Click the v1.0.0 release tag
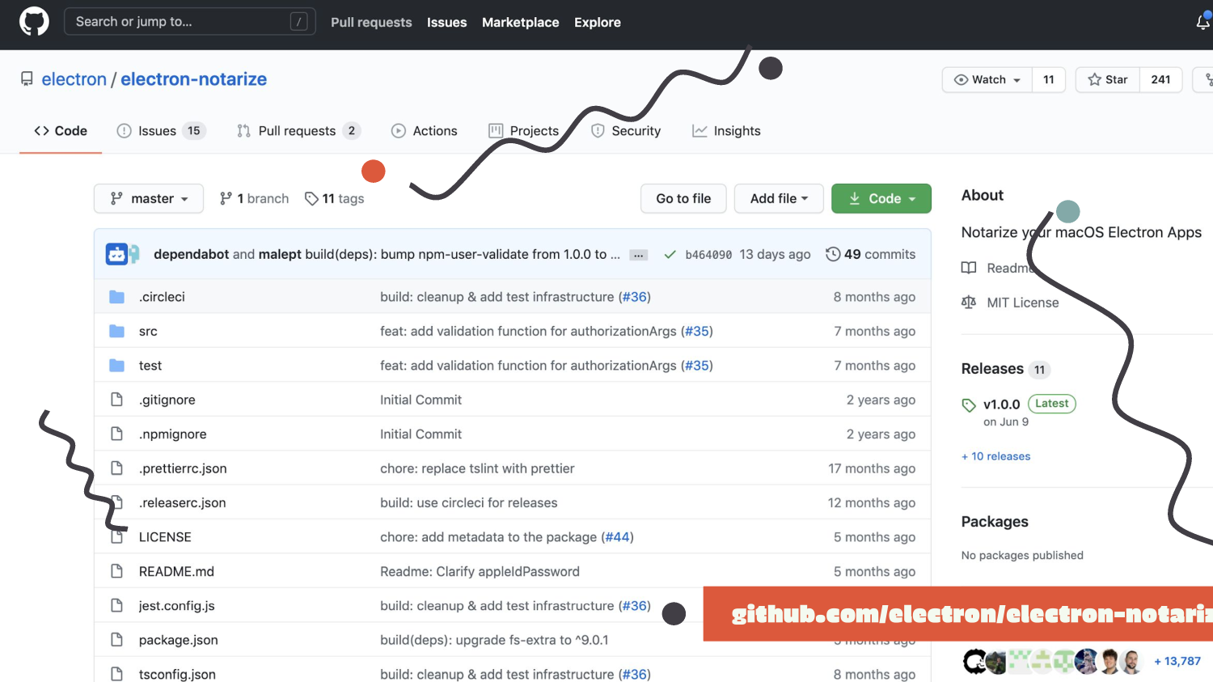Screen dimensions: 1213x682 tap(1001, 405)
